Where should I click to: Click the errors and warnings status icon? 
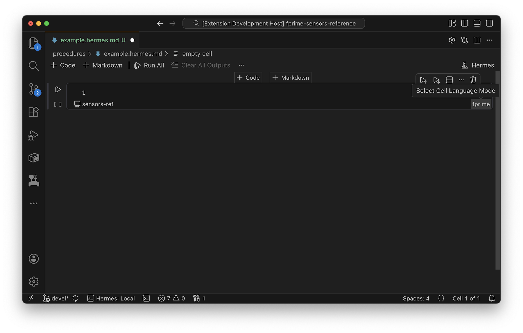pyautogui.click(x=171, y=298)
